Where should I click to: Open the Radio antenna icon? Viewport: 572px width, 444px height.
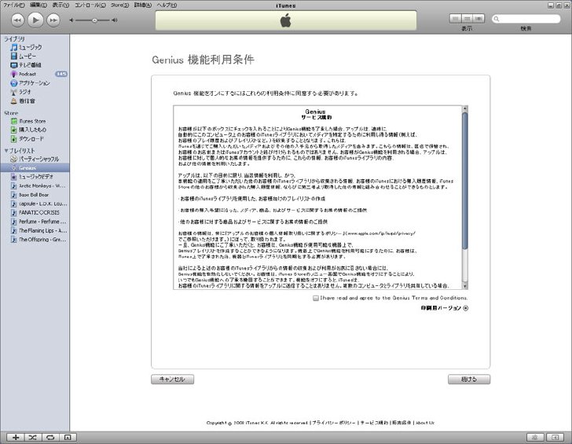[14, 92]
